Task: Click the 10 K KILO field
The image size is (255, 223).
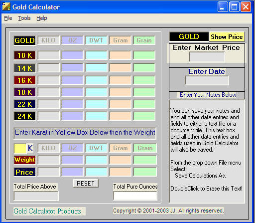Action: 48,55
